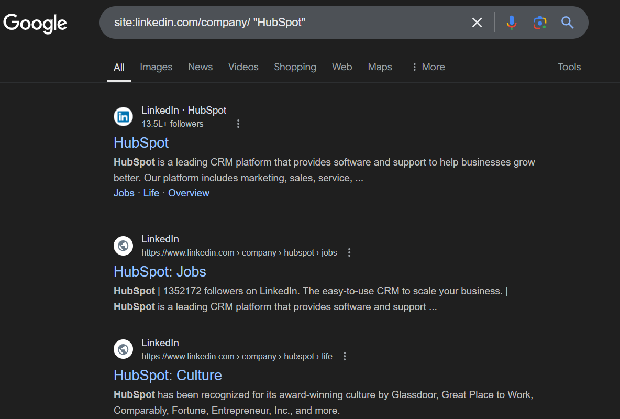Switch to the Videos tab
The height and width of the screenshot is (419, 620).
(243, 67)
